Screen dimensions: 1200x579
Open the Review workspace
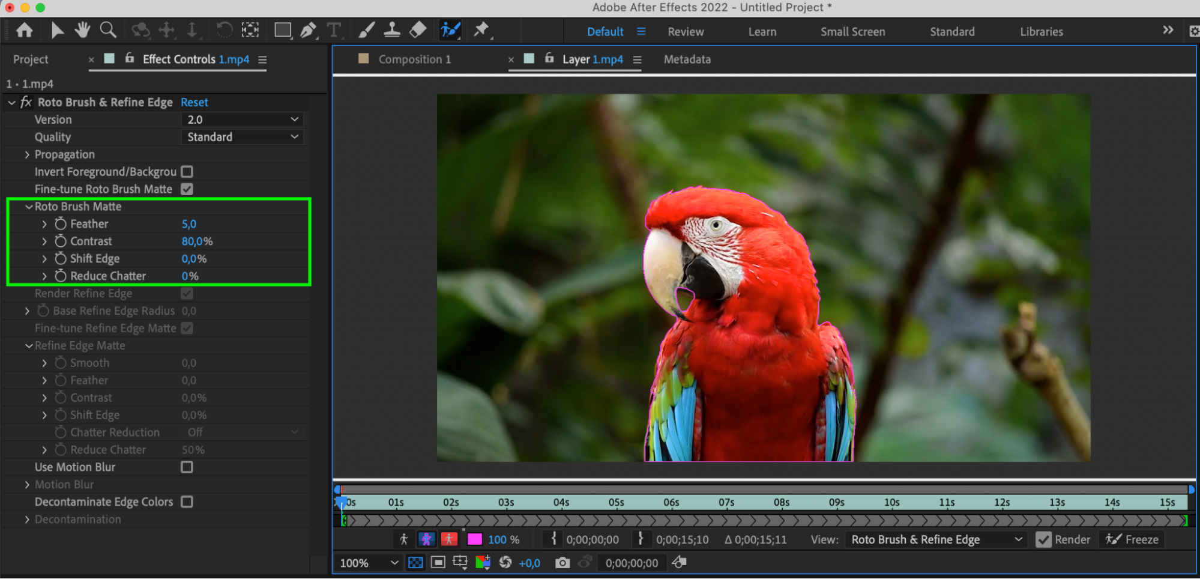(686, 32)
